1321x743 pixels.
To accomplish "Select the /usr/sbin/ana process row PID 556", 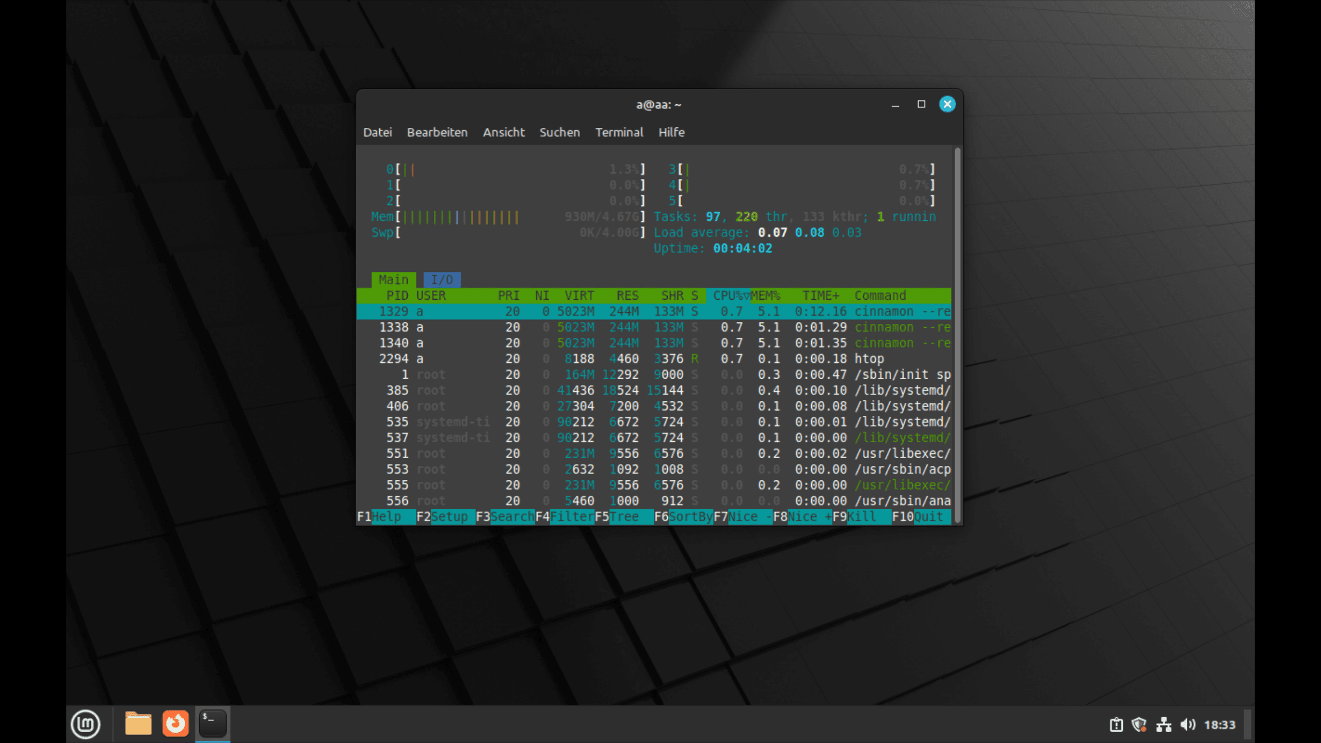I will click(654, 501).
